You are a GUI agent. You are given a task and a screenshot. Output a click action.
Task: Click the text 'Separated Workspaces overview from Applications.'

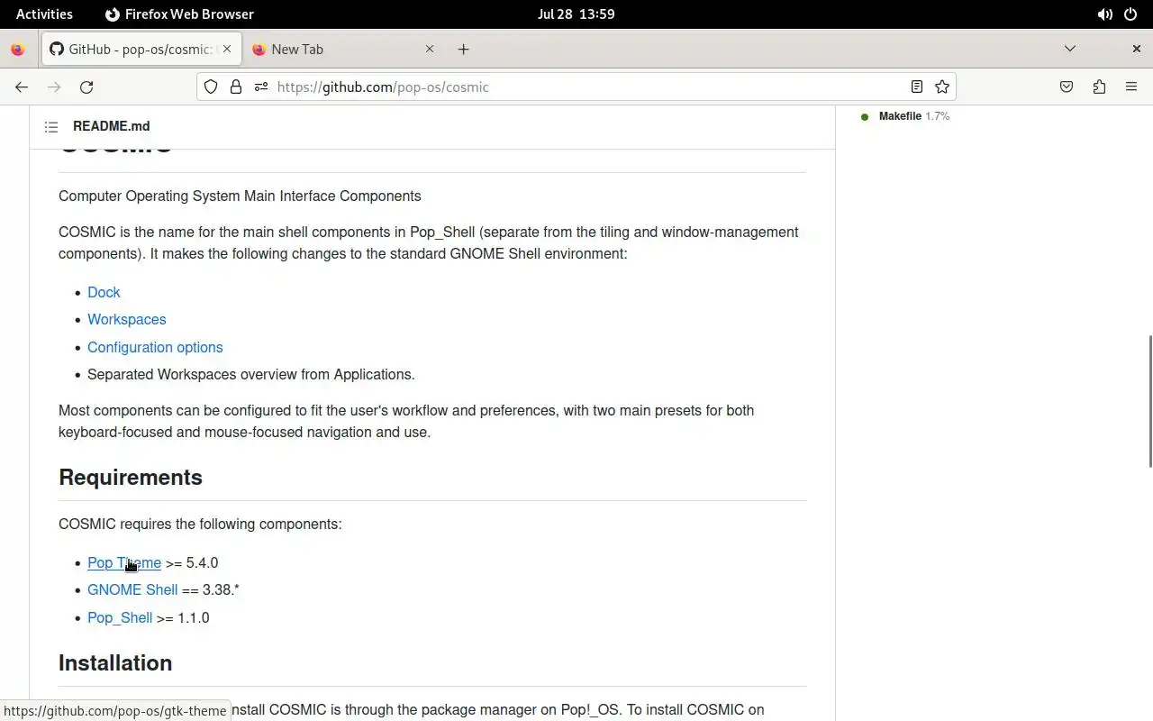(x=251, y=375)
